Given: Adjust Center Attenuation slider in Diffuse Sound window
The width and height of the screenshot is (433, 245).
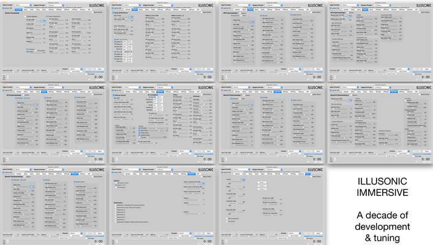Looking at the screenshot, I should (121, 104).
